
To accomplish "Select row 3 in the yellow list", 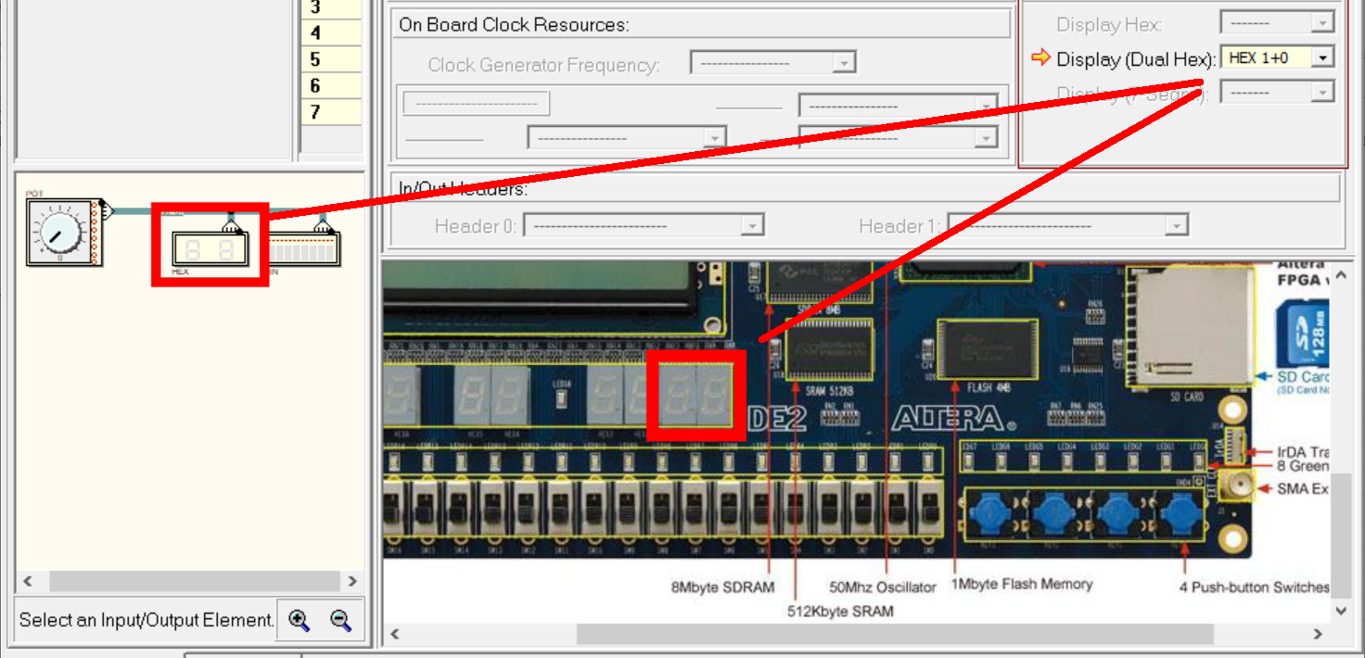I will coord(331,7).
